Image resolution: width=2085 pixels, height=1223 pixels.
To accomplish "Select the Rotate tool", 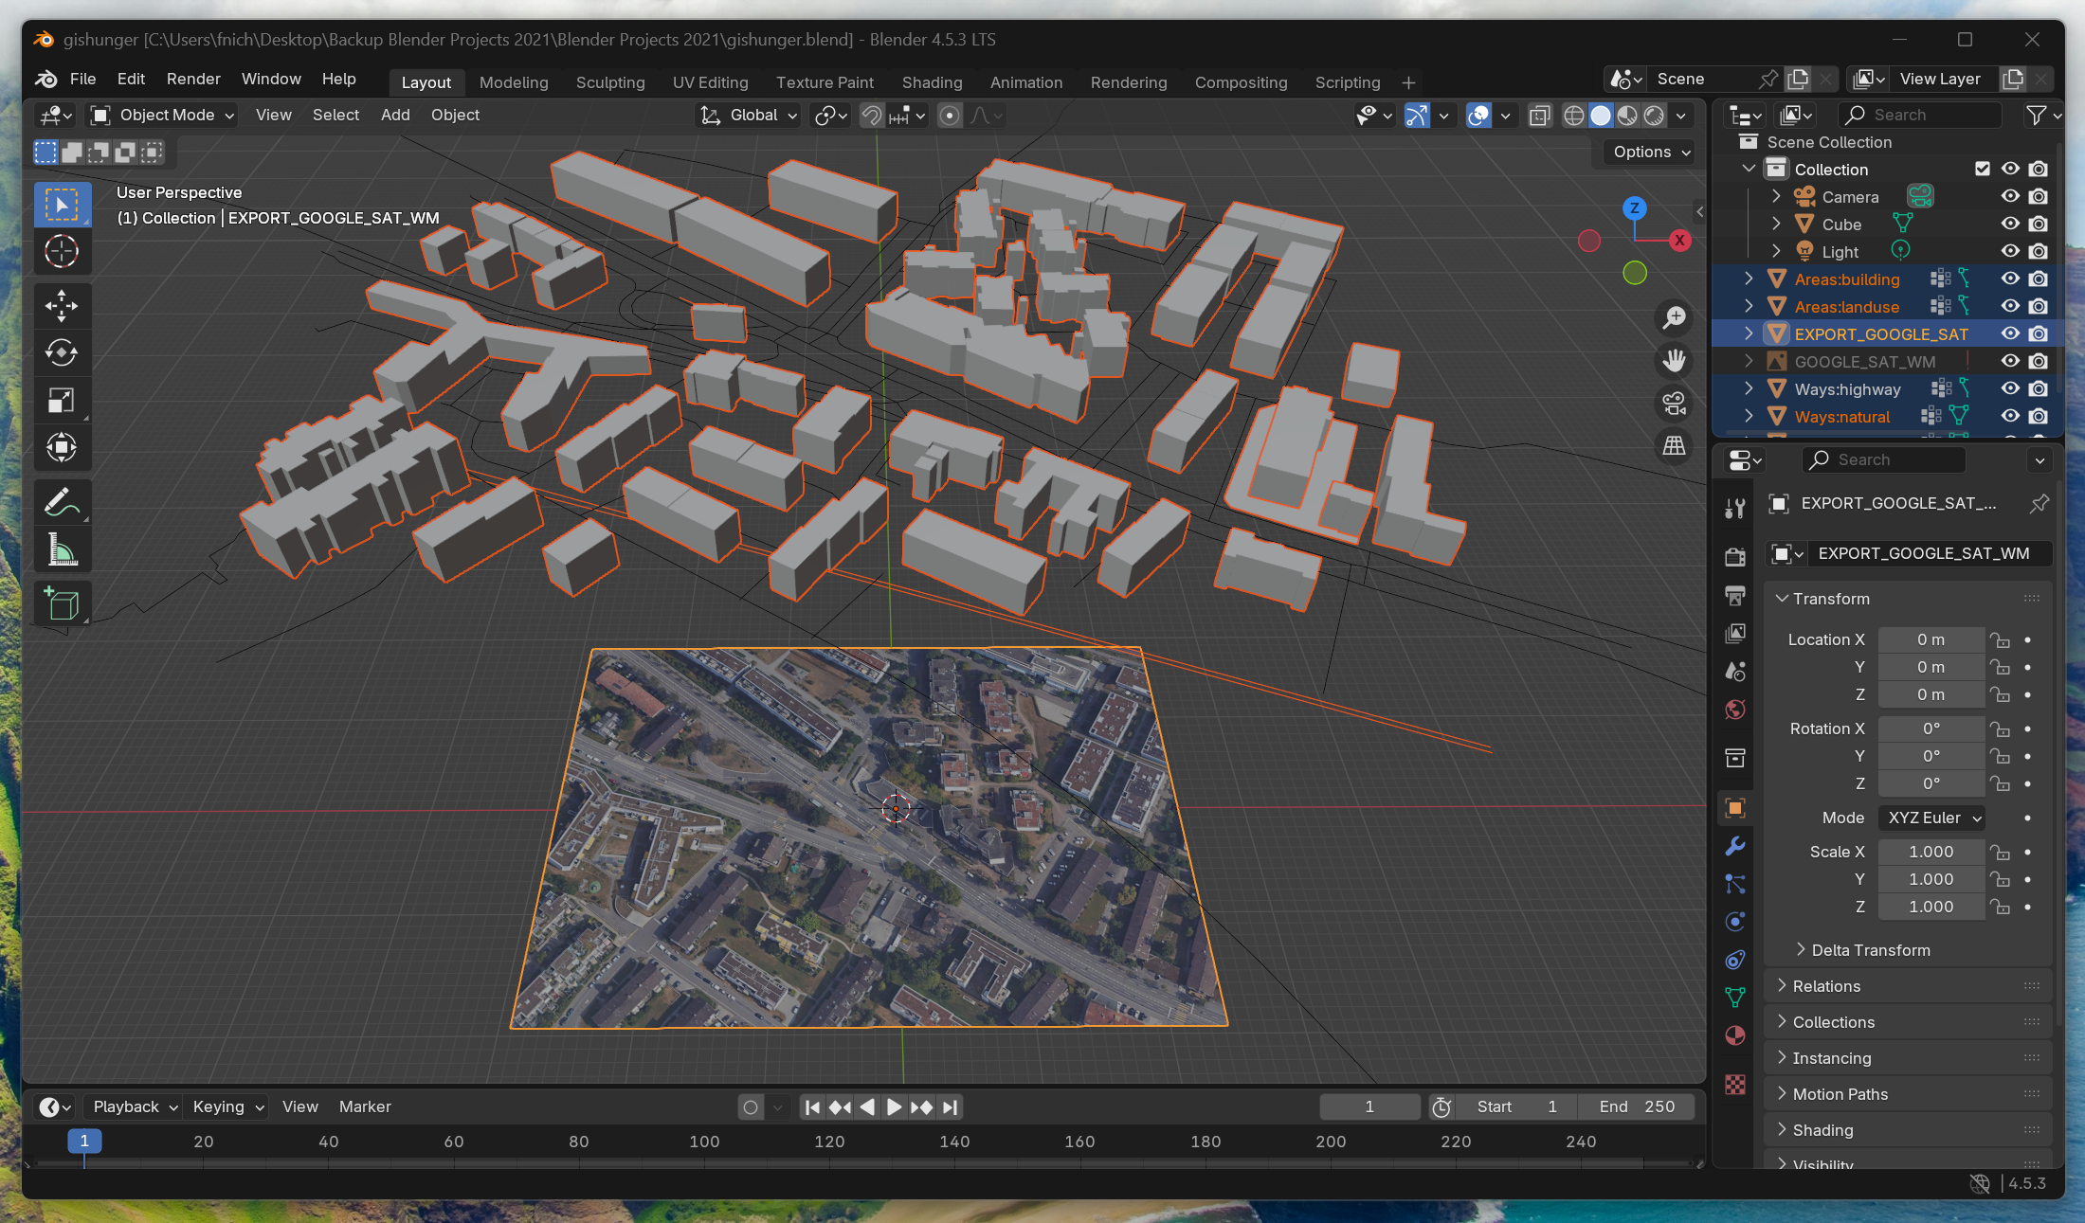I will (x=62, y=353).
